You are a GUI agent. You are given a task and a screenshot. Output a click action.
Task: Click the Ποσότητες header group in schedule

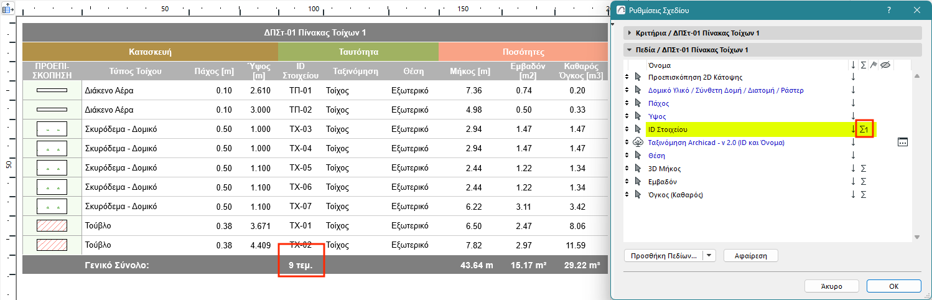tap(523, 52)
